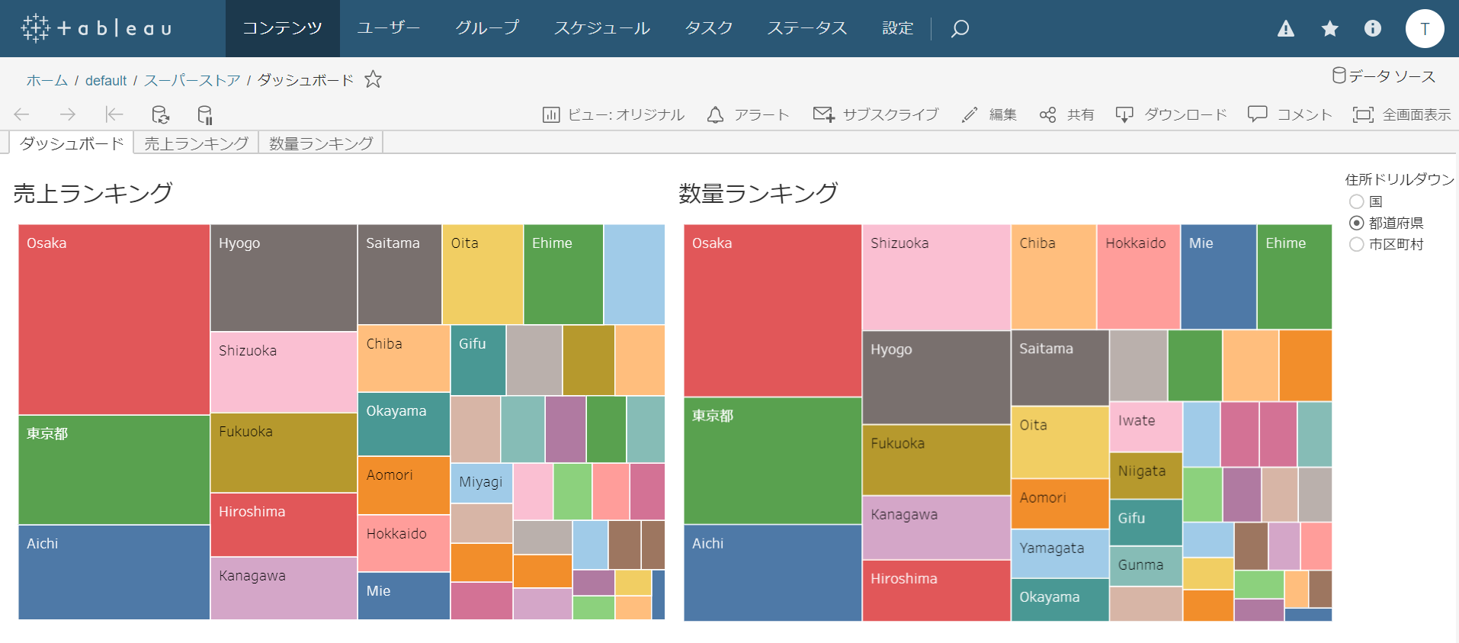Open スケジュール menu tab

coord(601,28)
